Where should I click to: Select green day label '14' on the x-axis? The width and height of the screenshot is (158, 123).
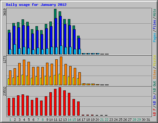[x=69, y=120]
